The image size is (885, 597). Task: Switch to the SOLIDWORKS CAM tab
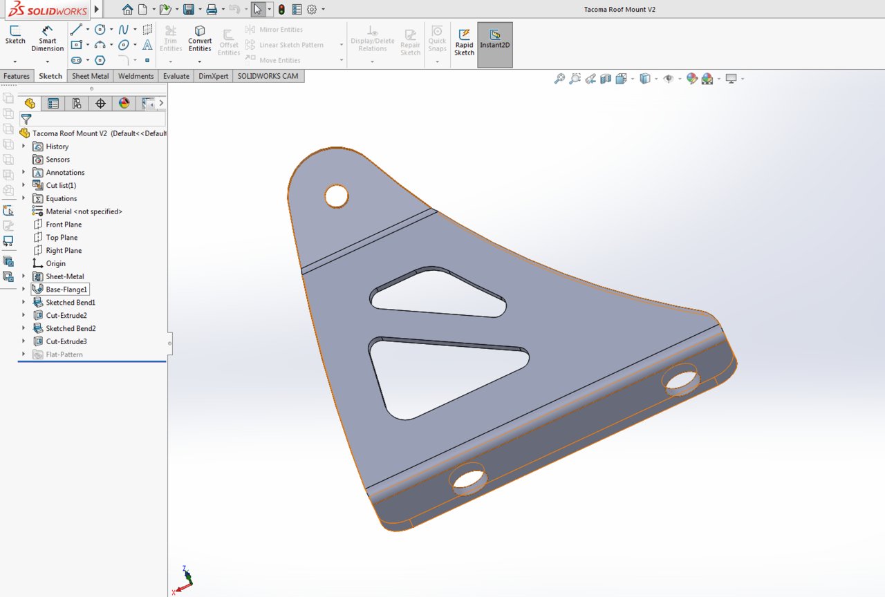(268, 76)
